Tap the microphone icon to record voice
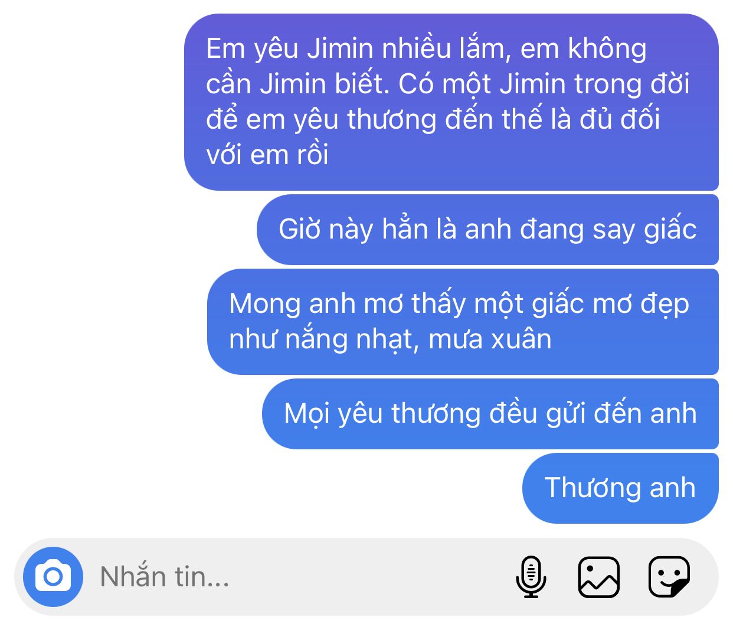733x630 pixels. [531, 577]
